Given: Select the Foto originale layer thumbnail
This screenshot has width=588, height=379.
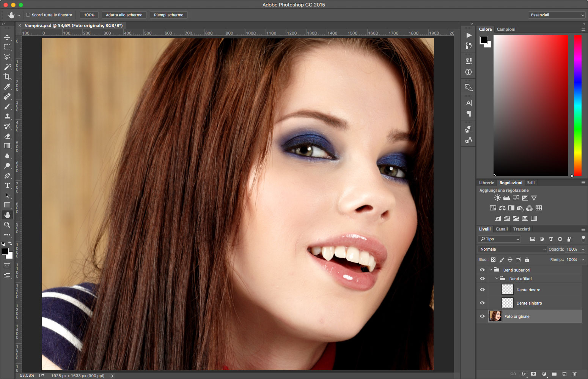Looking at the screenshot, I should [495, 316].
